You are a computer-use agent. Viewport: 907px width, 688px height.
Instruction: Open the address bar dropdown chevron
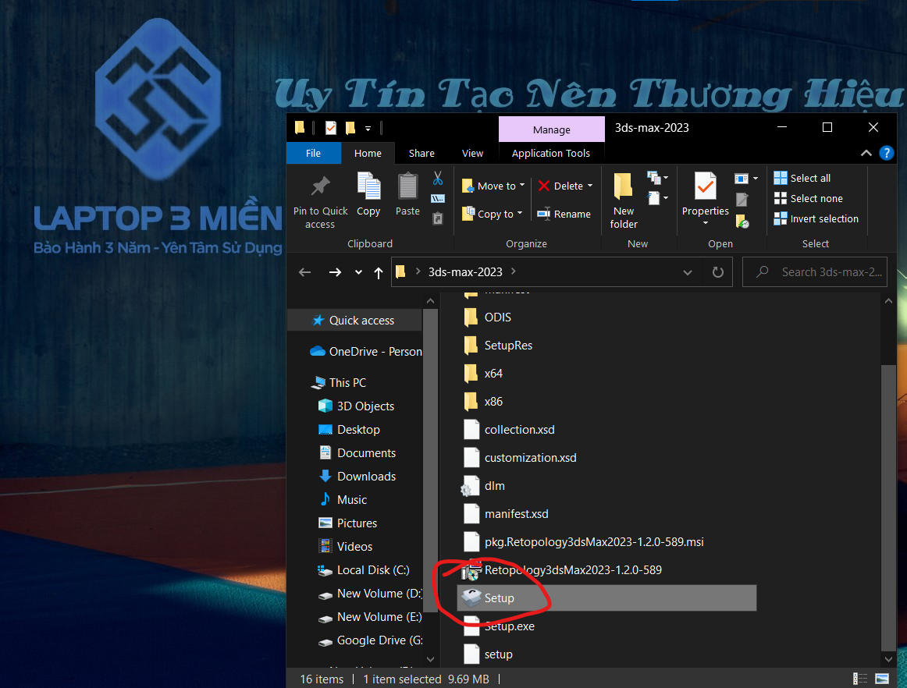coord(687,271)
